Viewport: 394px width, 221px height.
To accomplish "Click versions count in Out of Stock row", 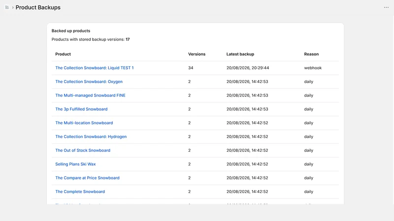I will pyautogui.click(x=190, y=150).
